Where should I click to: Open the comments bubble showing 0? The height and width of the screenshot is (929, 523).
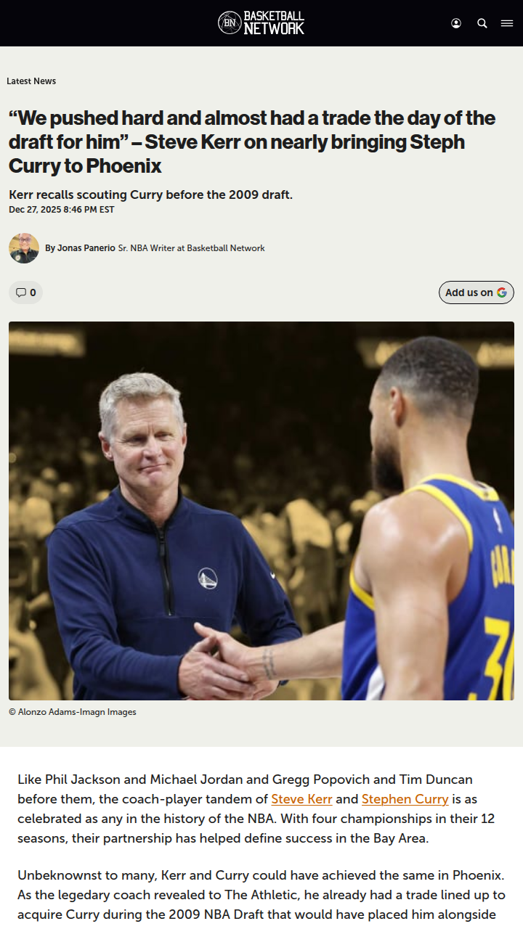click(x=26, y=292)
